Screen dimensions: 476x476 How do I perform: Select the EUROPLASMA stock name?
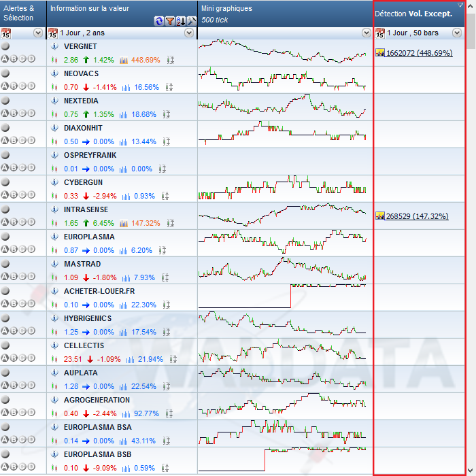click(x=89, y=237)
